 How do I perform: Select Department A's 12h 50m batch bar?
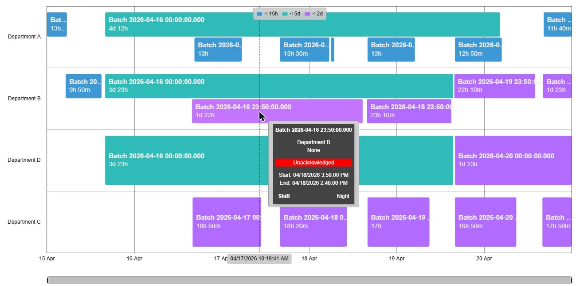(x=478, y=50)
